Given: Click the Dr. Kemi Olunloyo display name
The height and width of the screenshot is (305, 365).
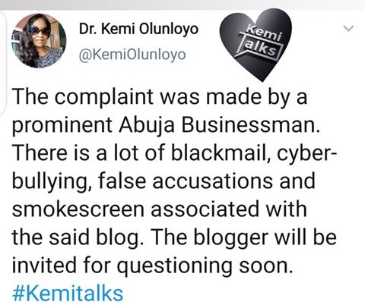Looking at the screenshot, I should point(138,29).
